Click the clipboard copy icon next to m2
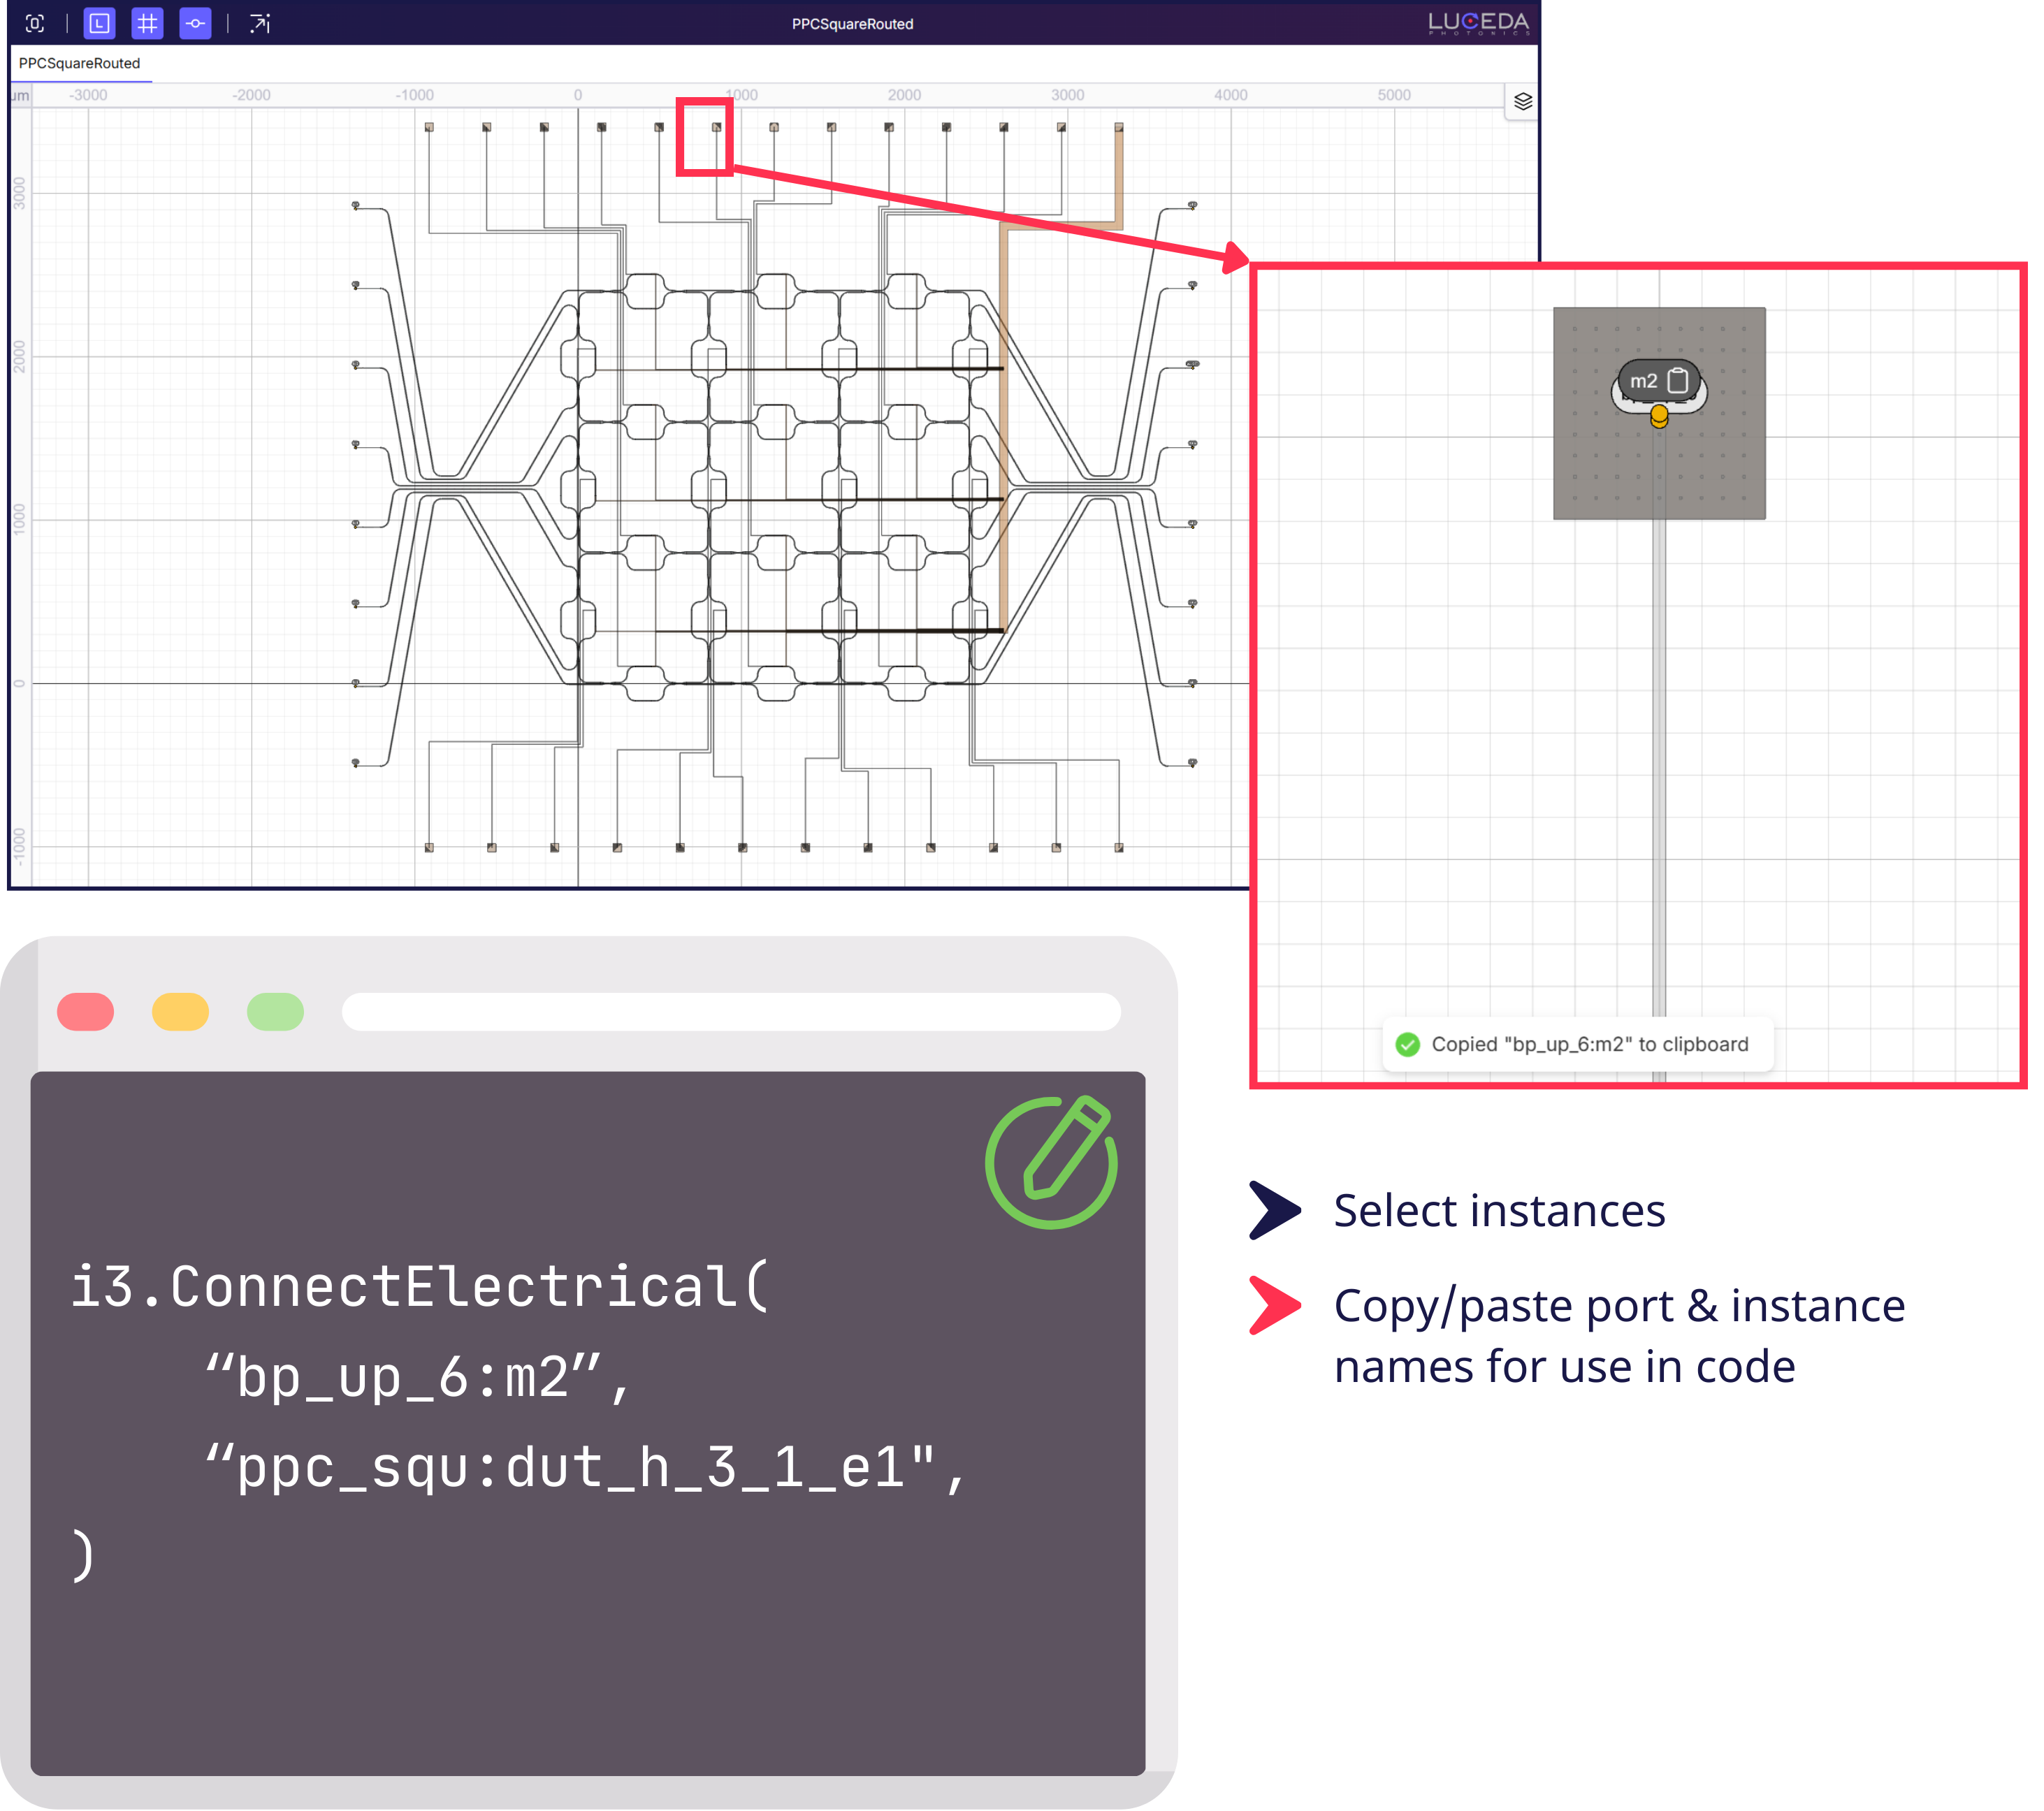 pyautogui.click(x=1679, y=381)
